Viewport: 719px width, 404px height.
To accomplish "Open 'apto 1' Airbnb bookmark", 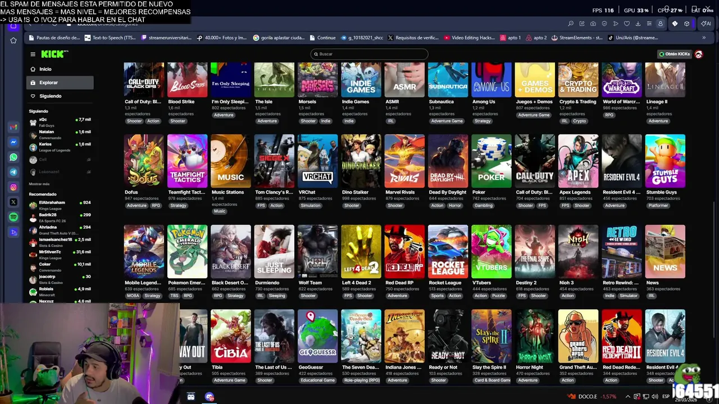I will [510, 38].
